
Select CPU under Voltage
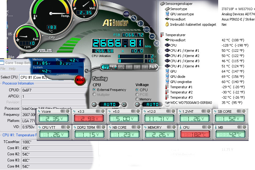(137, 90)
